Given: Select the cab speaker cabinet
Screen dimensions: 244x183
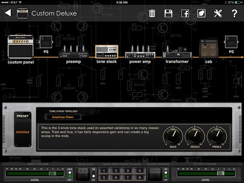Looking at the screenshot, I should pos(208,48).
